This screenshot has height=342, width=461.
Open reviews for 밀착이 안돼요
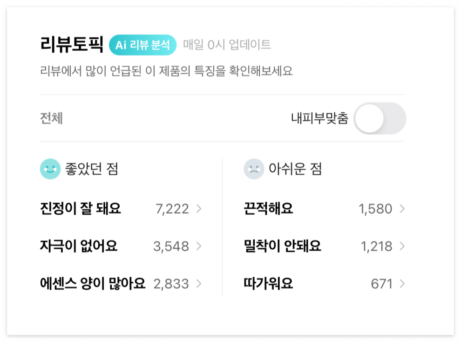[281, 246]
